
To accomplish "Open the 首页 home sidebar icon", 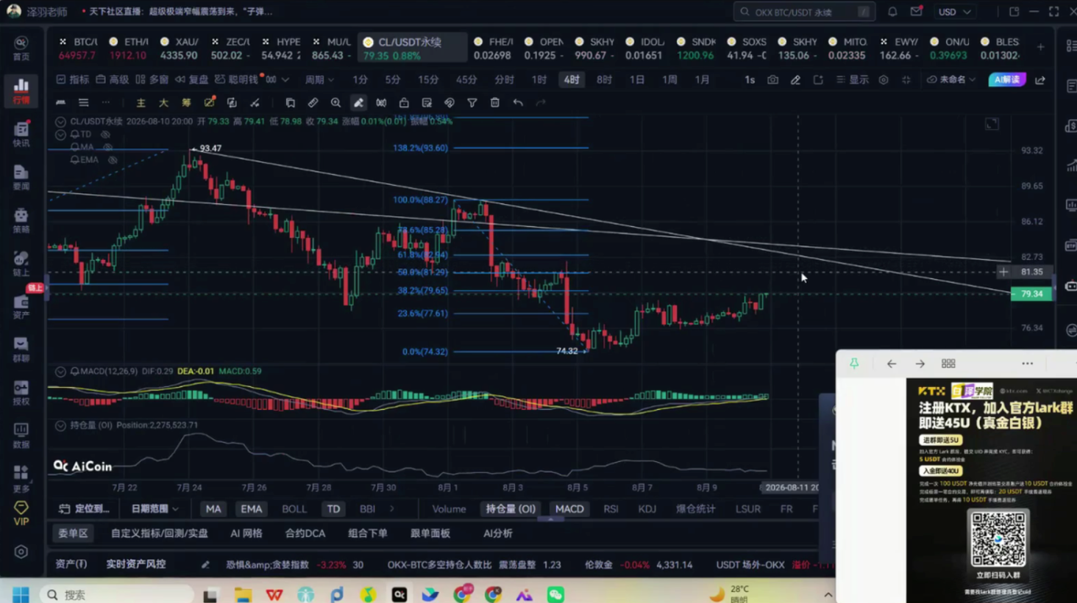I will click(21, 48).
